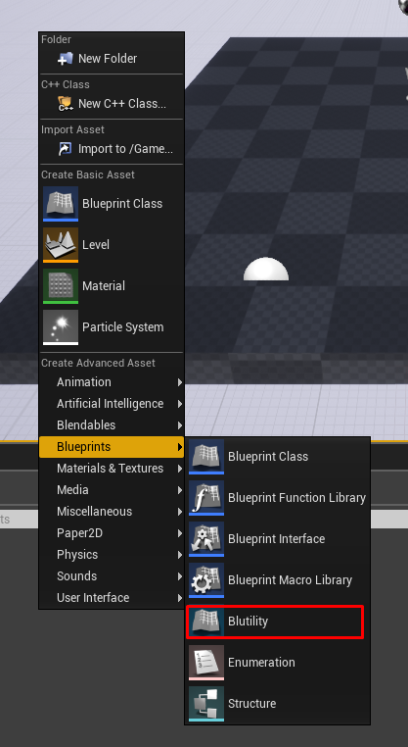Select the Material asset icon
The image size is (408, 747).
pyautogui.click(x=61, y=286)
